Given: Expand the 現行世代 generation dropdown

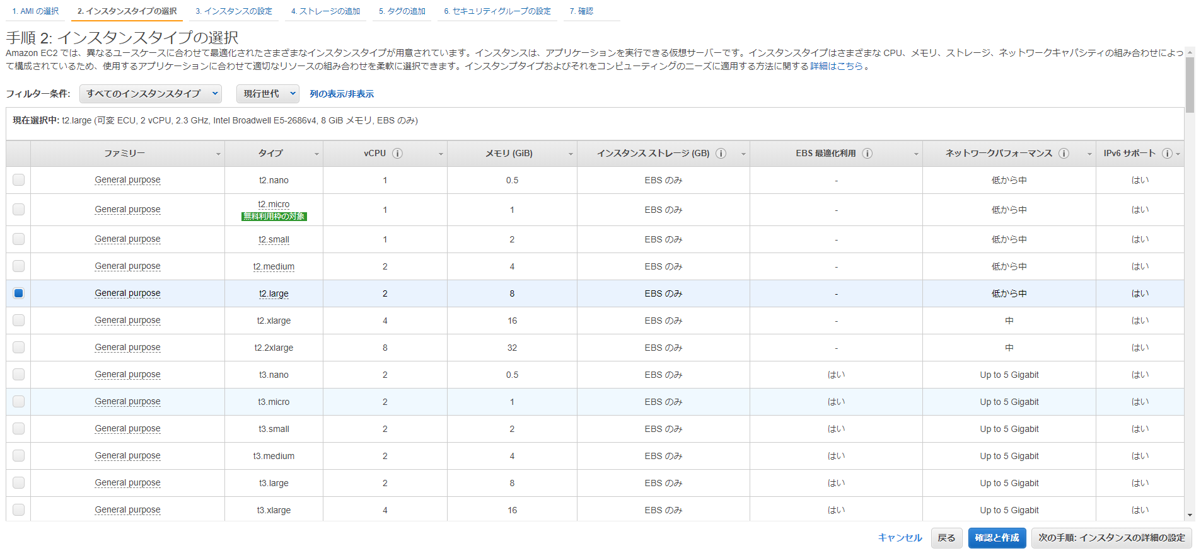Looking at the screenshot, I should click(x=268, y=94).
